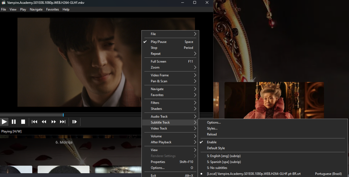Skip to previous file using the skip-back icon
The image size is (349, 177).
[x=34, y=122]
